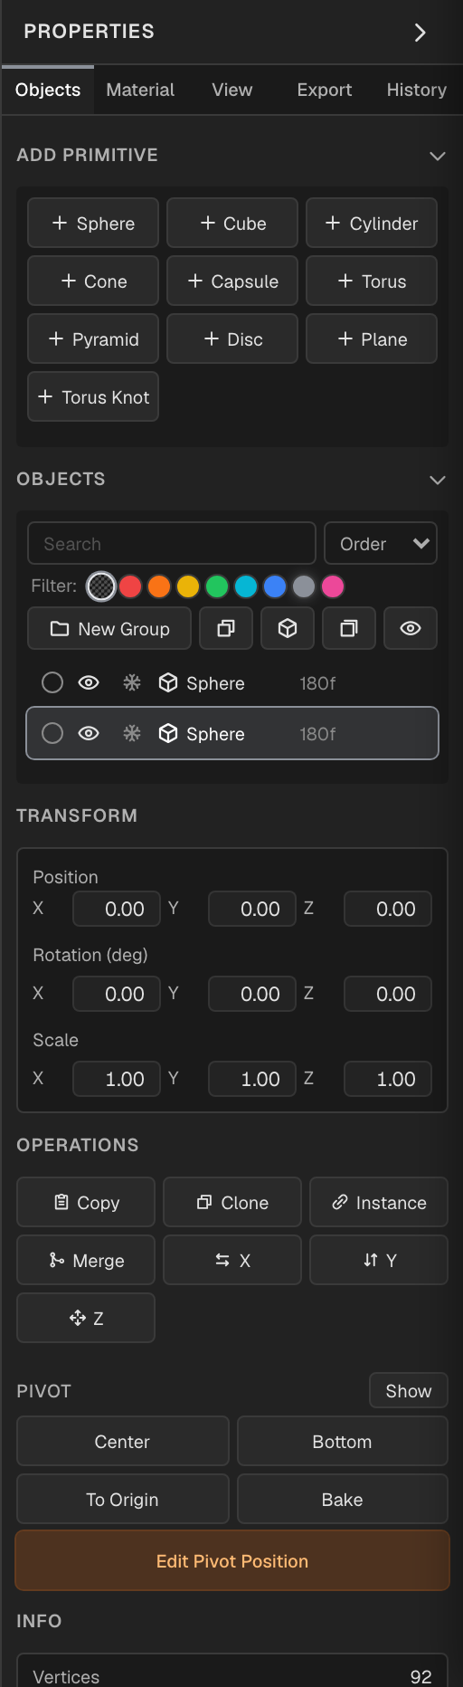Viewport: 463px width, 1687px height.
Task: Filter objects by the orange swatch
Action: pos(159,586)
